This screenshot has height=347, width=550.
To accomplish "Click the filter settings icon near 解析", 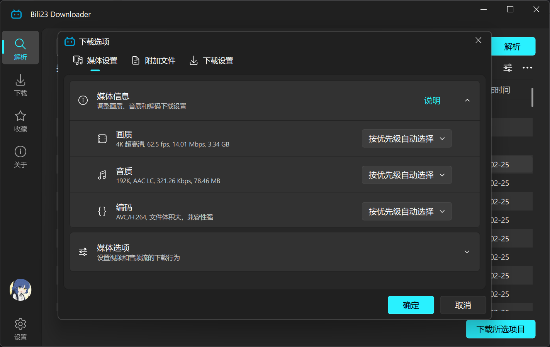I will click(508, 67).
